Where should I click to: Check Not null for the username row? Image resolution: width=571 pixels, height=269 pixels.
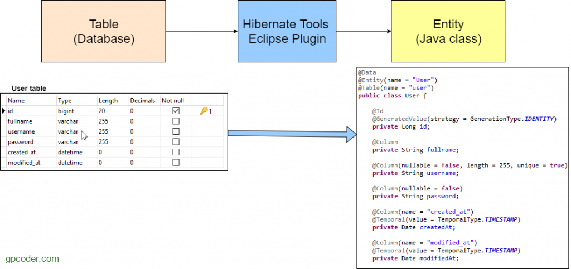[x=176, y=131]
